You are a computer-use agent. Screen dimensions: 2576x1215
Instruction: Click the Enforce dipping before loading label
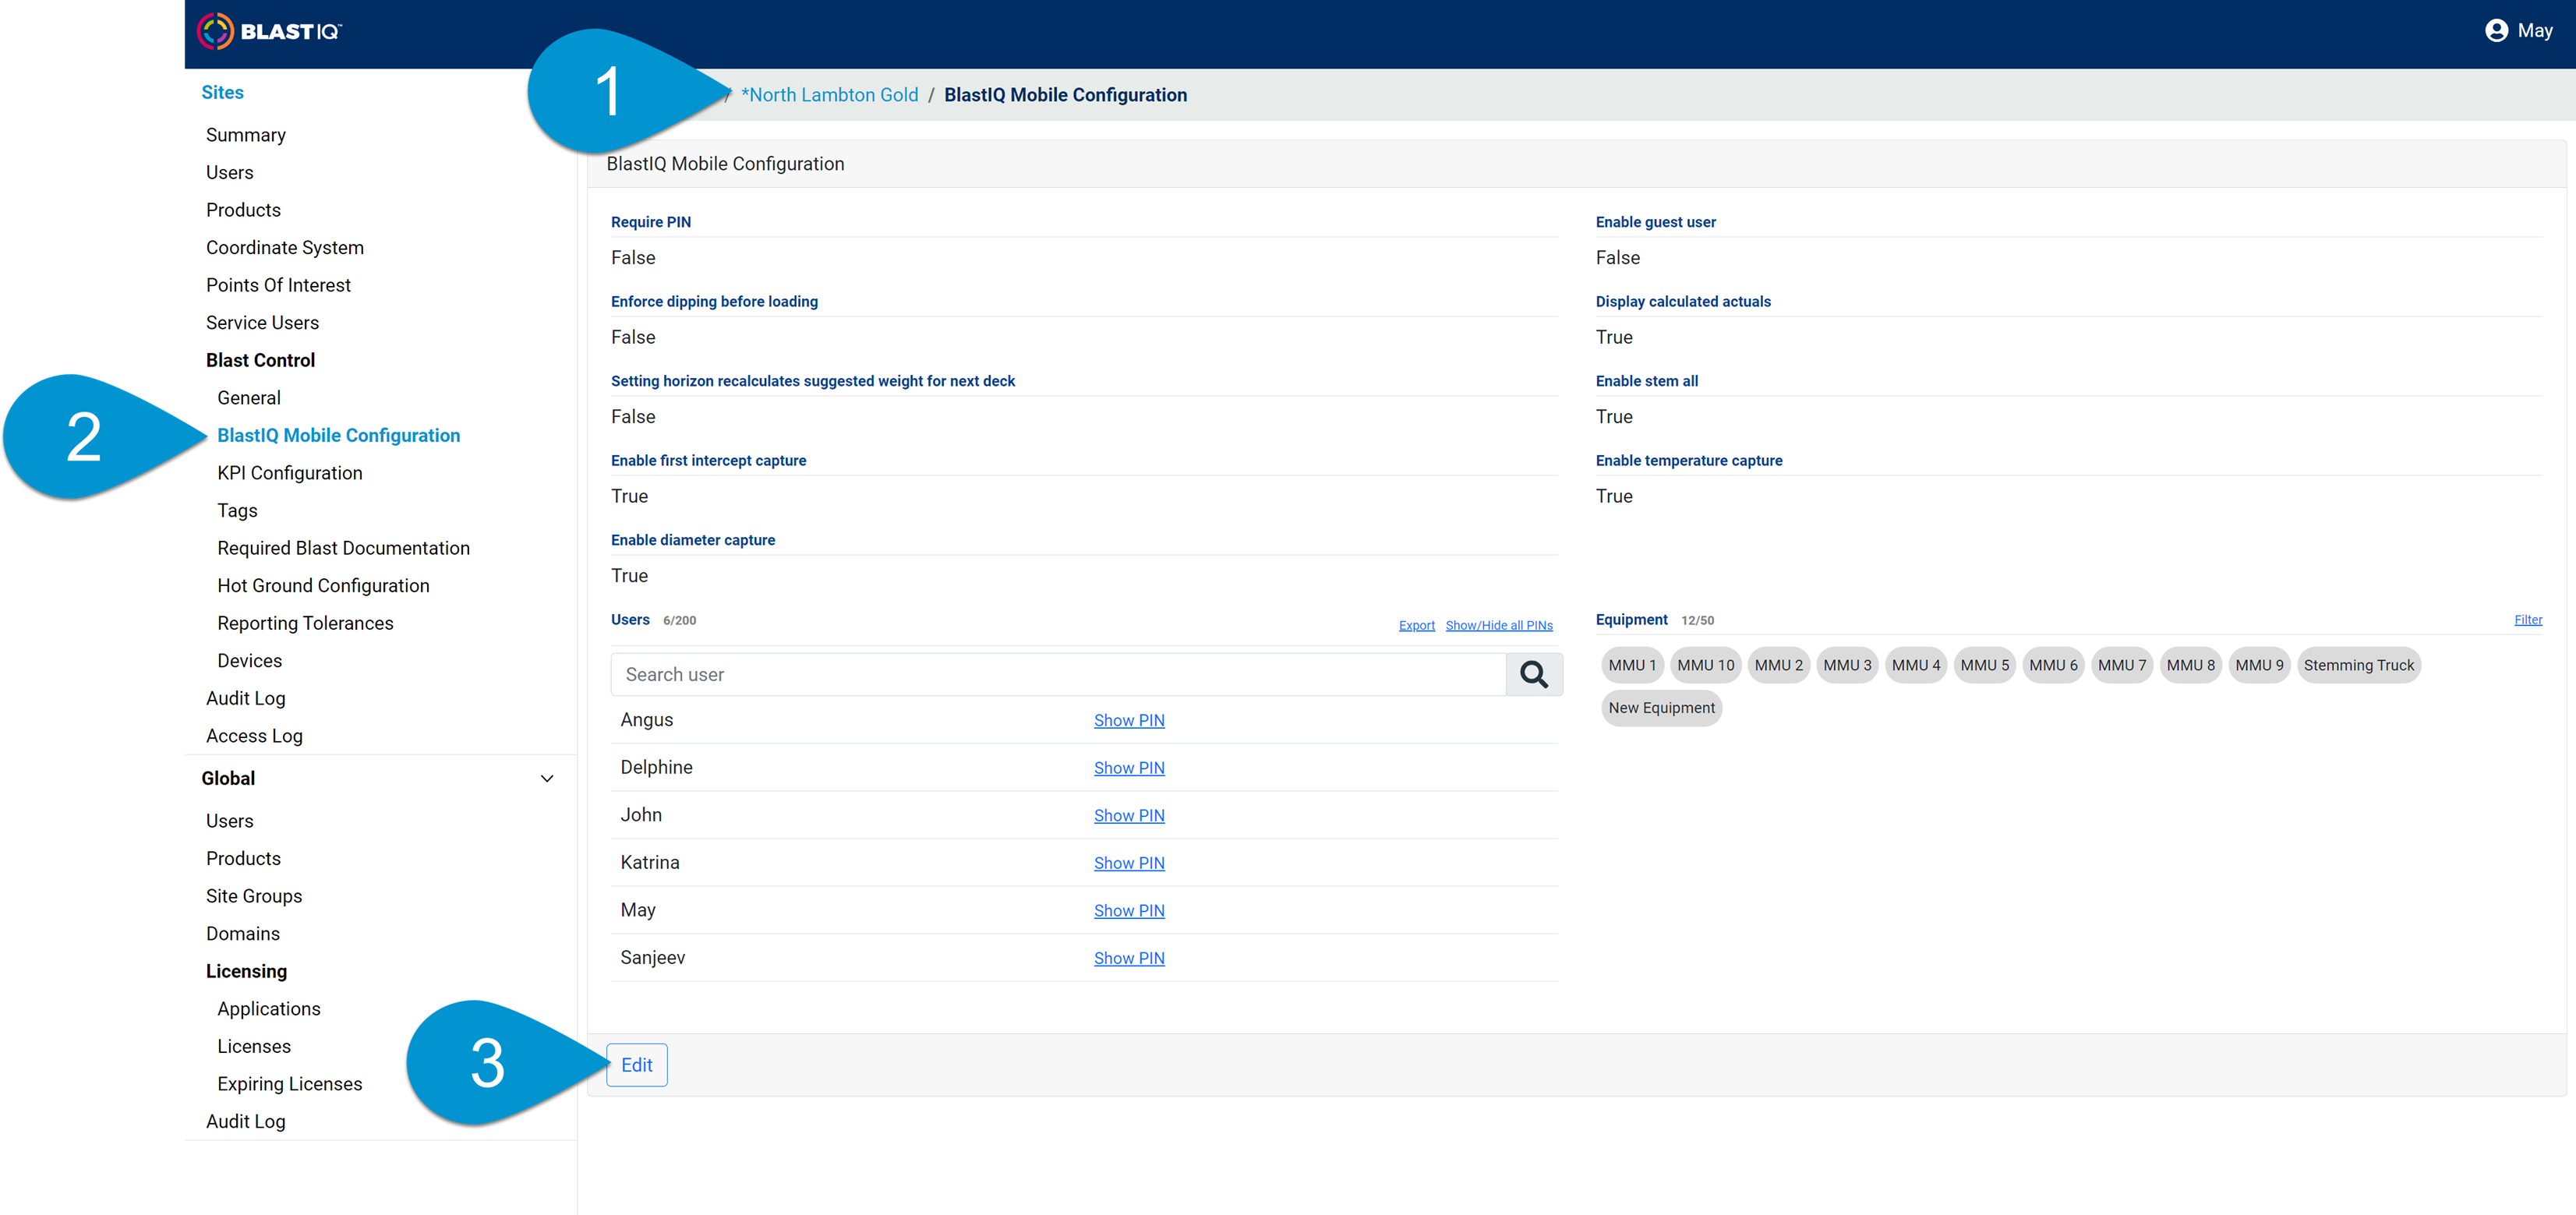714,302
